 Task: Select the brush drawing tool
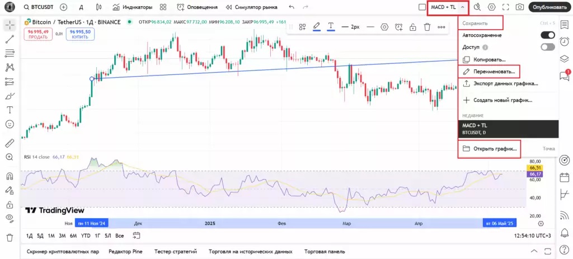point(10,96)
